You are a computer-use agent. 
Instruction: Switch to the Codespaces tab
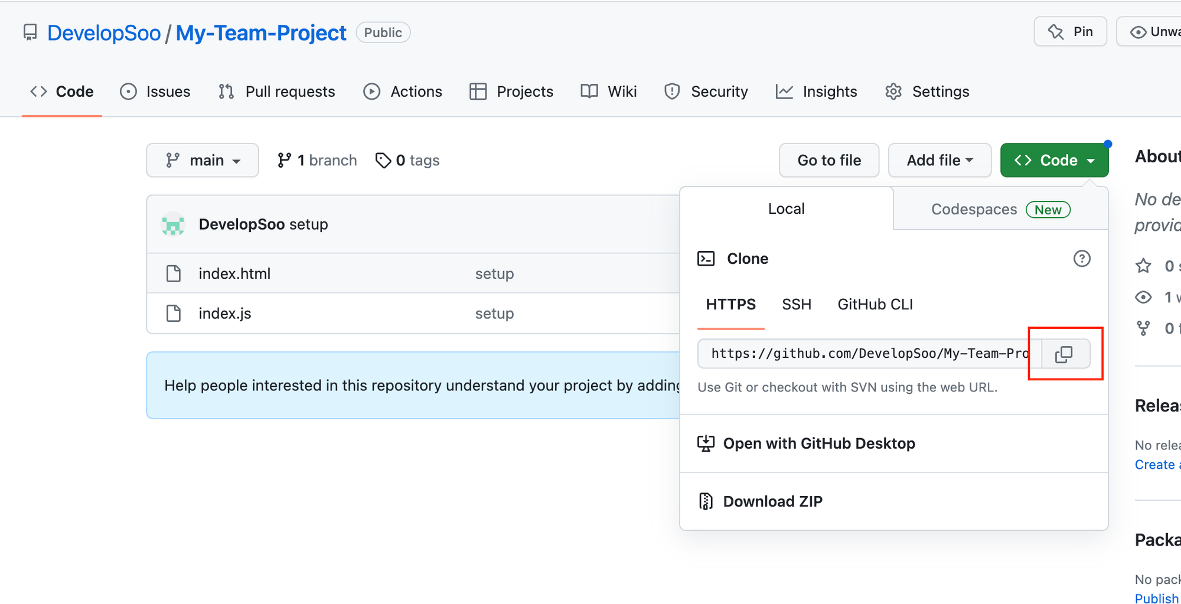(1000, 210)
